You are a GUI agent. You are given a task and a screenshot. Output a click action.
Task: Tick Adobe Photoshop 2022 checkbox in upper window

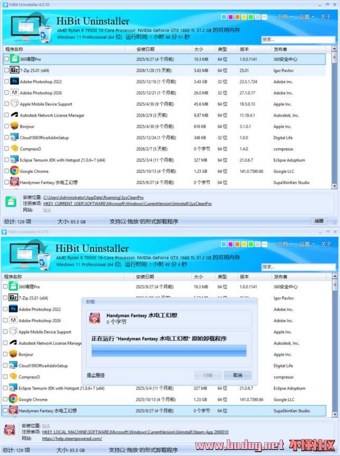tap(6, 82)
